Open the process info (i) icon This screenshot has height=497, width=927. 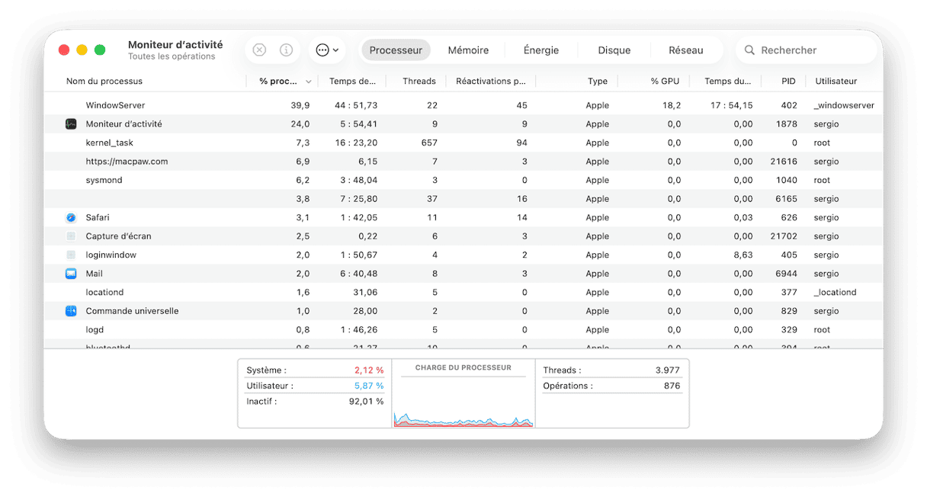pos(286,50)
